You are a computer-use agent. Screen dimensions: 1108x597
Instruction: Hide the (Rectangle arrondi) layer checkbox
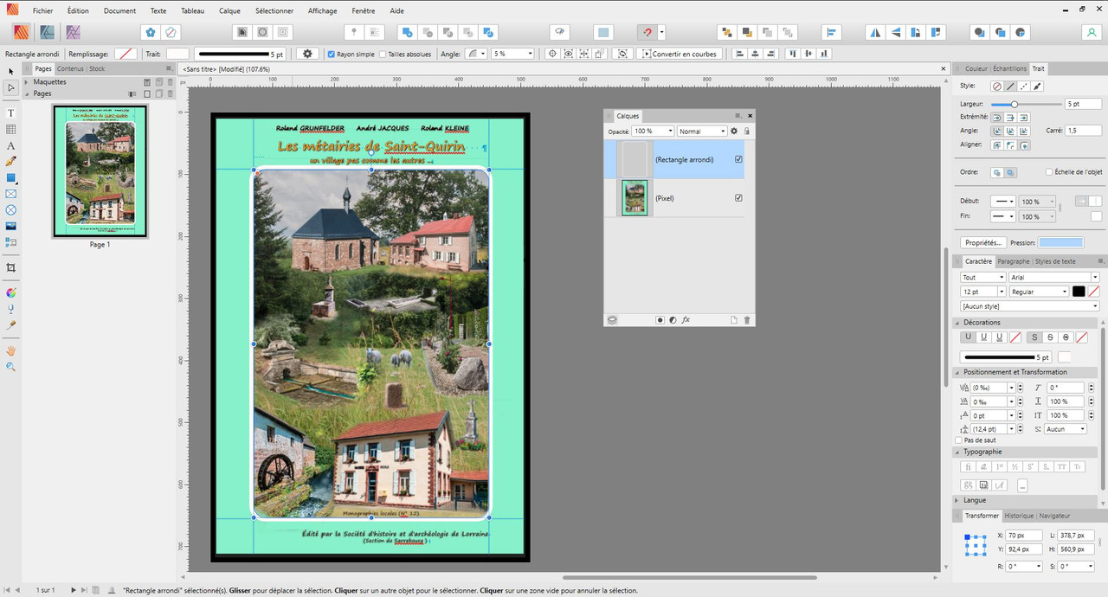coord(738,159)
